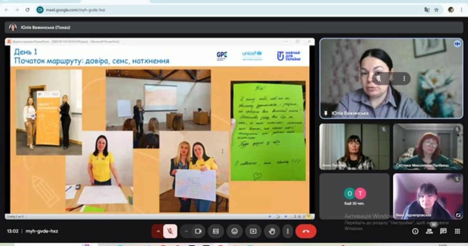Select Світлана Миколаївна participant tile
468x246 pixels.
(428, 147)
